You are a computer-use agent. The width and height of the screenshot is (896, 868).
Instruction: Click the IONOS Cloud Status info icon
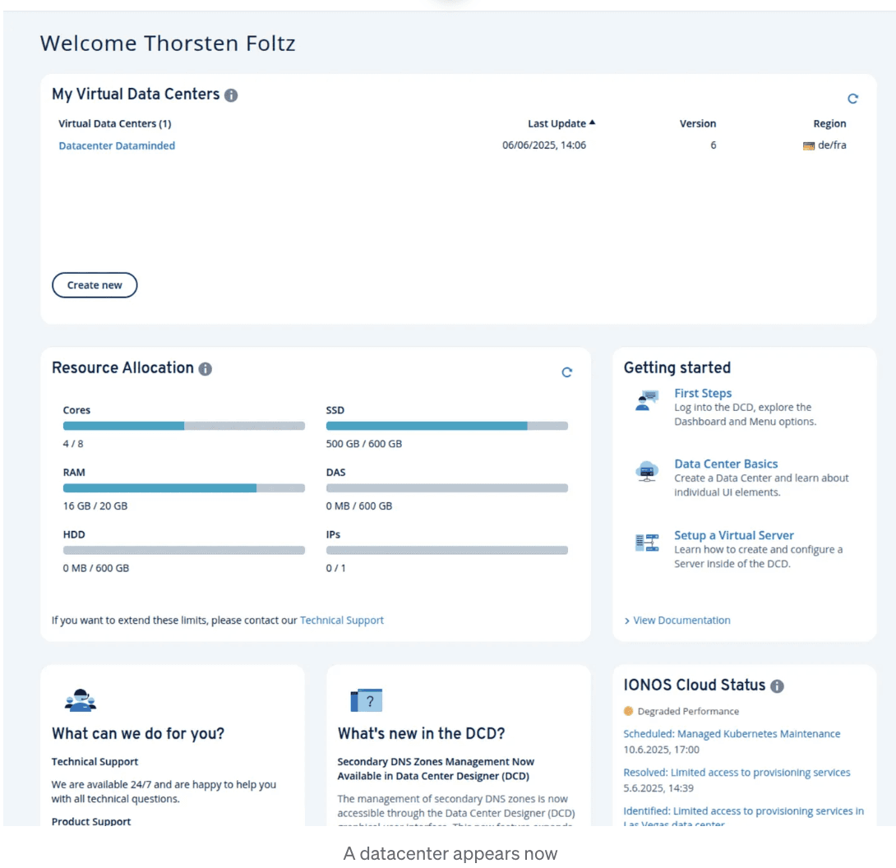777,686
